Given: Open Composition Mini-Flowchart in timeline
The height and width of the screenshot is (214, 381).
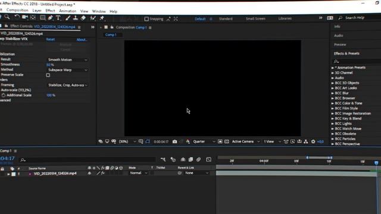Looking at the screenshot, I should click(x=163, y=159).
